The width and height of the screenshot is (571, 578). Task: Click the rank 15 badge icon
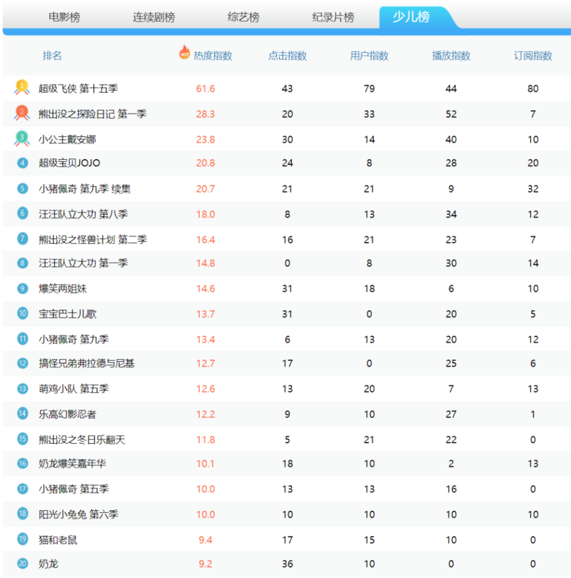pyautogui.click(x=23, y=439)
